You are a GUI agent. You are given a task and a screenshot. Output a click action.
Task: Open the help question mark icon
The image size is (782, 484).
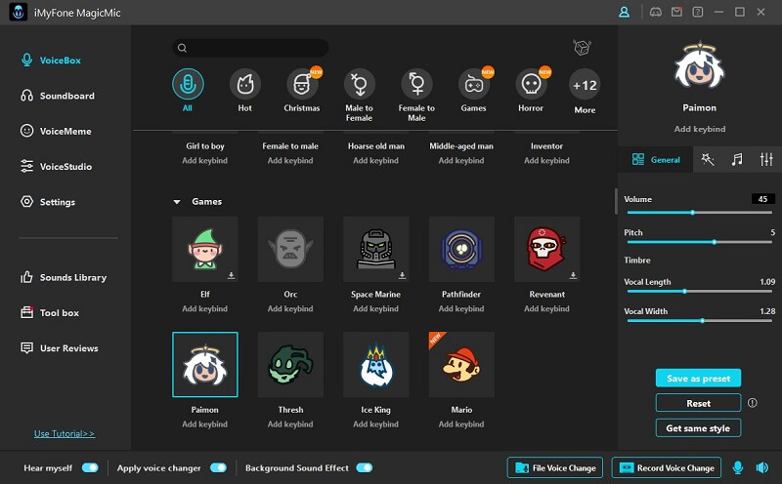point(698,12)
